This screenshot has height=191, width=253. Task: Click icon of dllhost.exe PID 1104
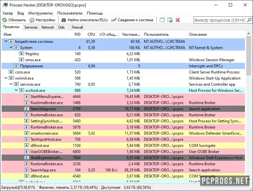click(27, 146)
